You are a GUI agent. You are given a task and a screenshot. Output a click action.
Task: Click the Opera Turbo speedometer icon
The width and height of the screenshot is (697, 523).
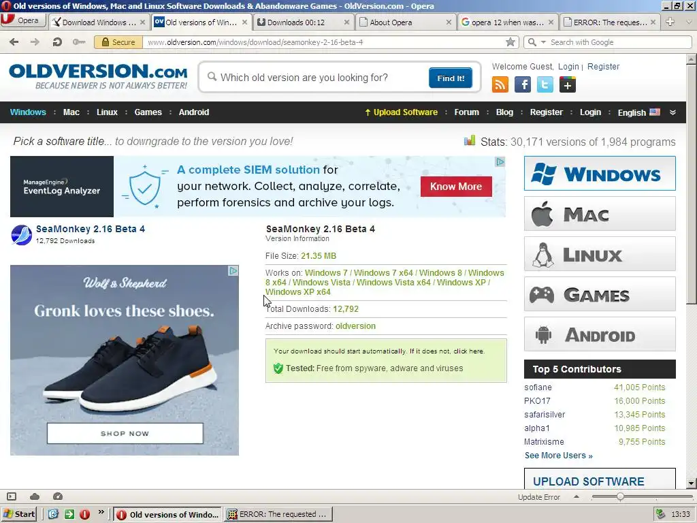point(57,496)
